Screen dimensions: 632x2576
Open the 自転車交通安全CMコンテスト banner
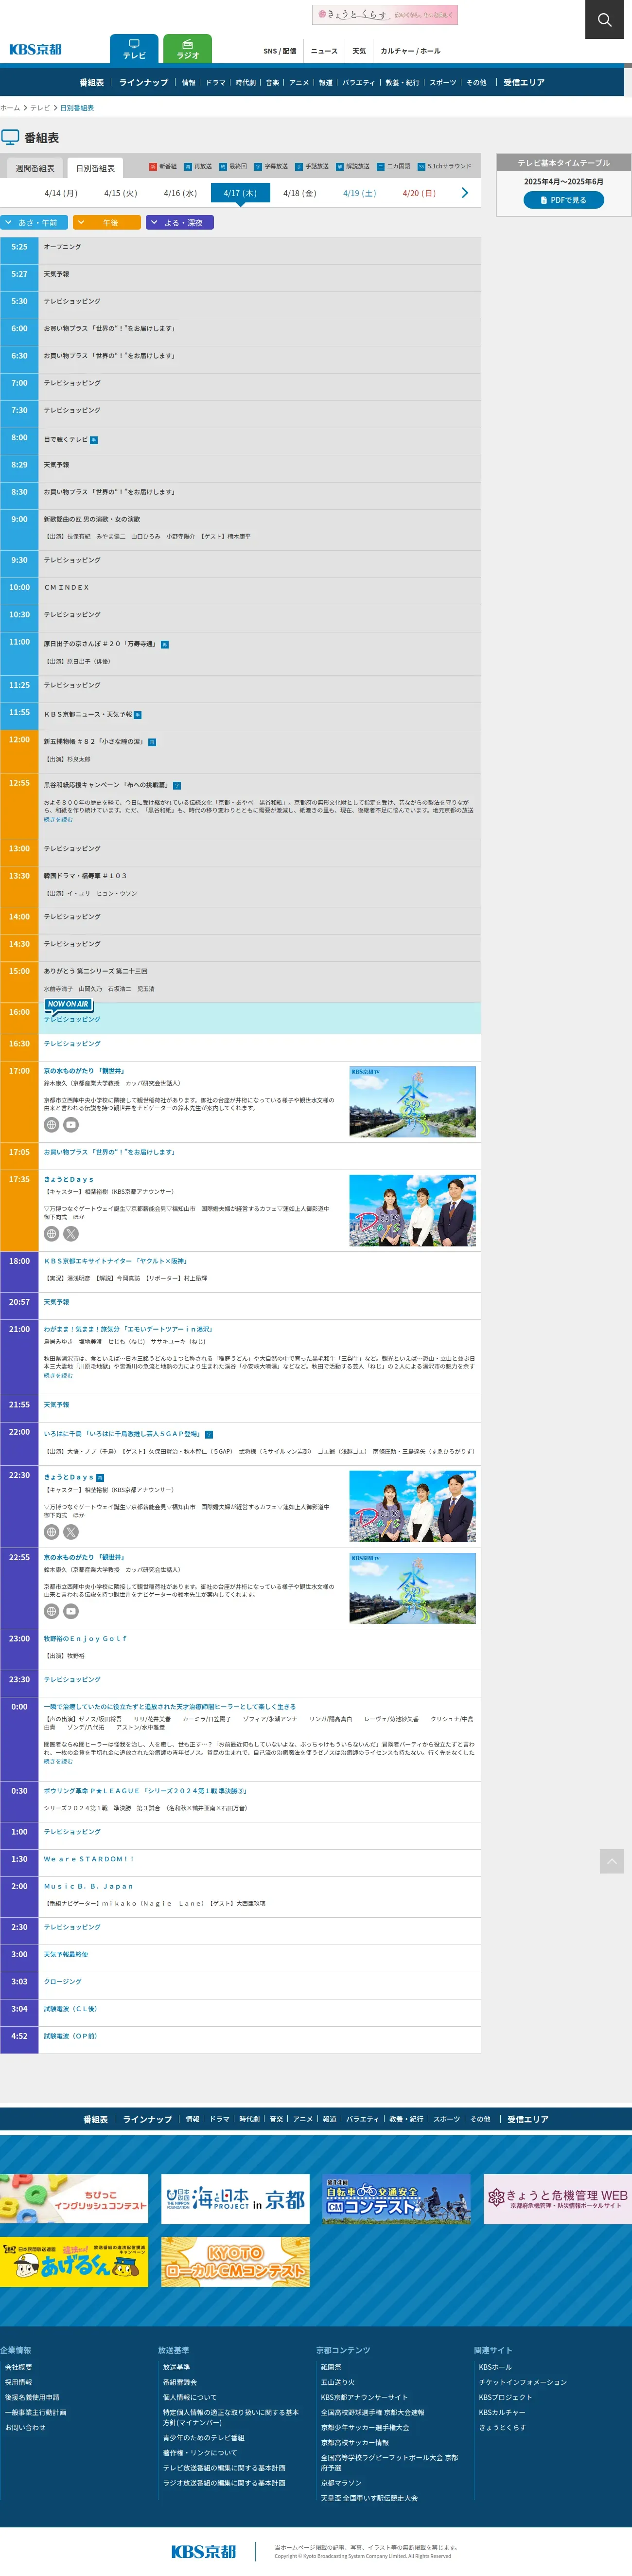click(397, 2199)
